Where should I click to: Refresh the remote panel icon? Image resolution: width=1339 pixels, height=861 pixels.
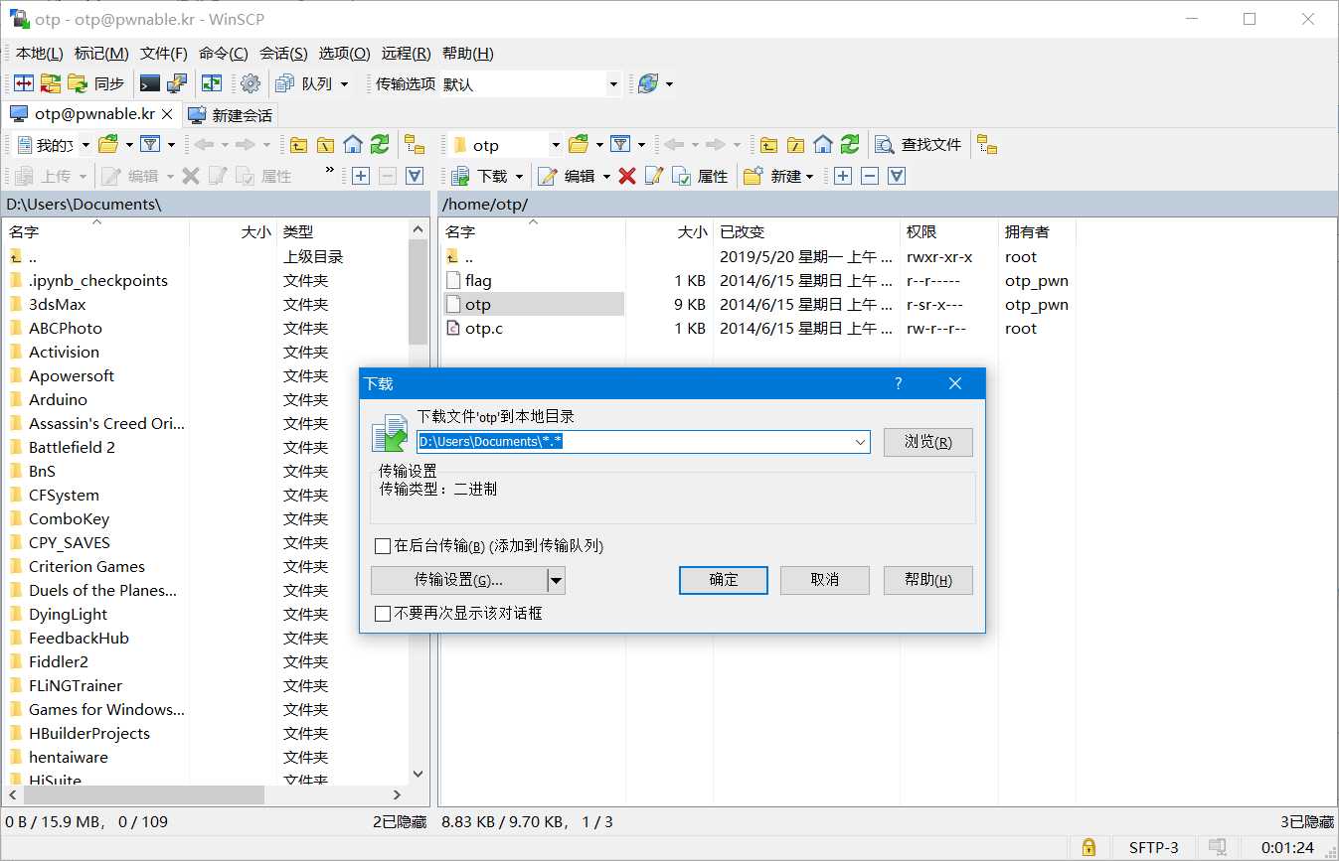tap(850, 145)
